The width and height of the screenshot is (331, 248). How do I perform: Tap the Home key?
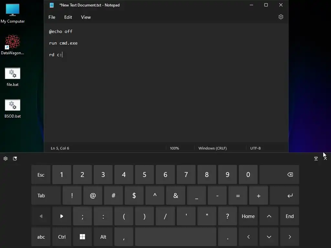click(248, 216)
